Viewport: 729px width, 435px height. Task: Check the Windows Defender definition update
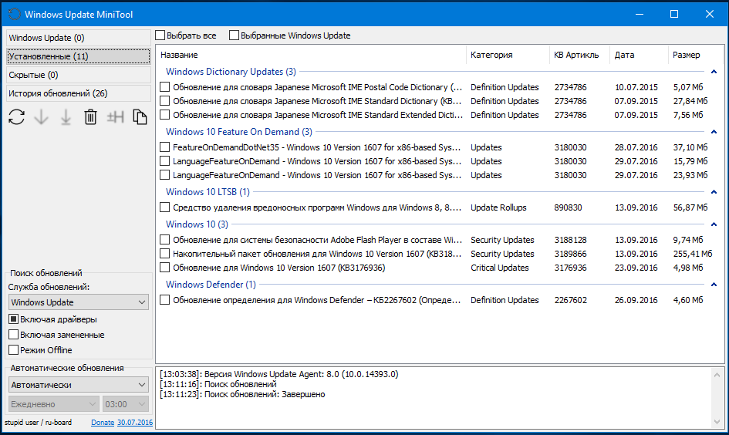click(164, 300)
